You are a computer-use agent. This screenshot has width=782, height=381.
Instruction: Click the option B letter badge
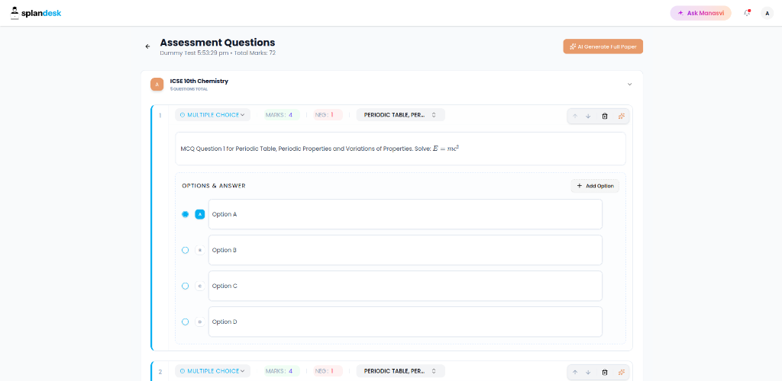tap(200, 250)
